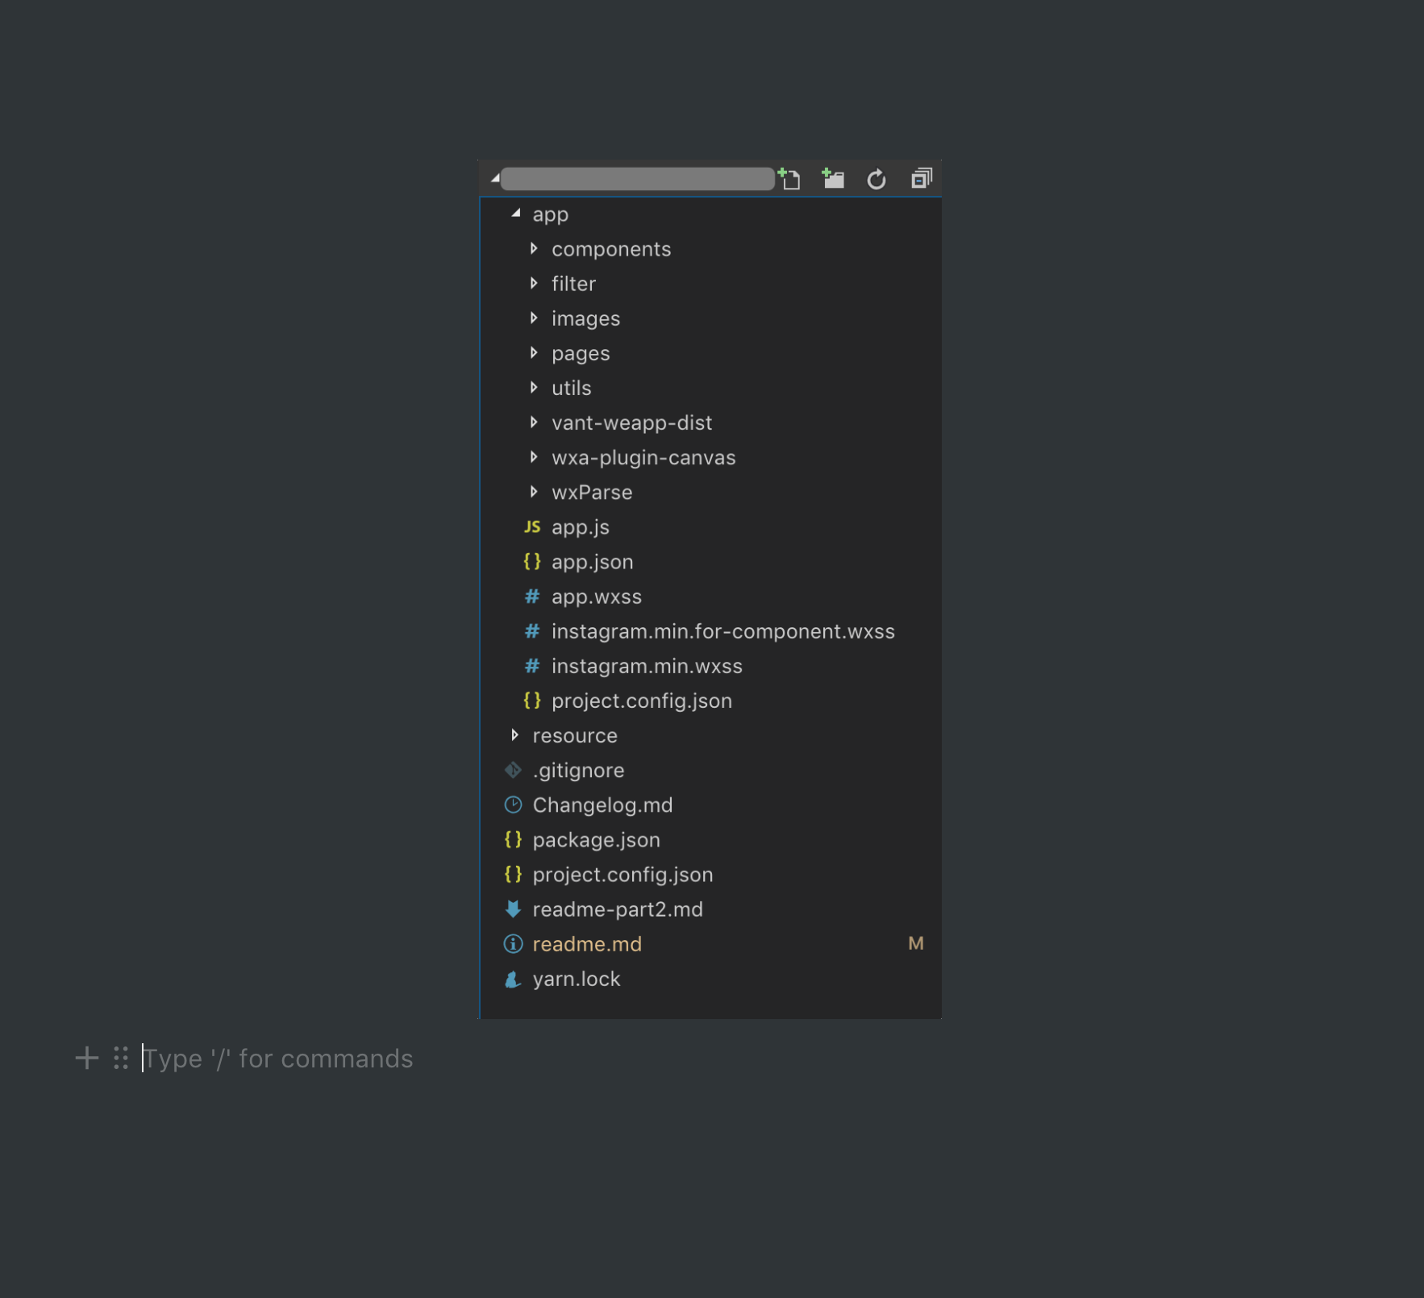
Task: Open instagram.min.for-component.wxss file
Action: coord(722,631)
